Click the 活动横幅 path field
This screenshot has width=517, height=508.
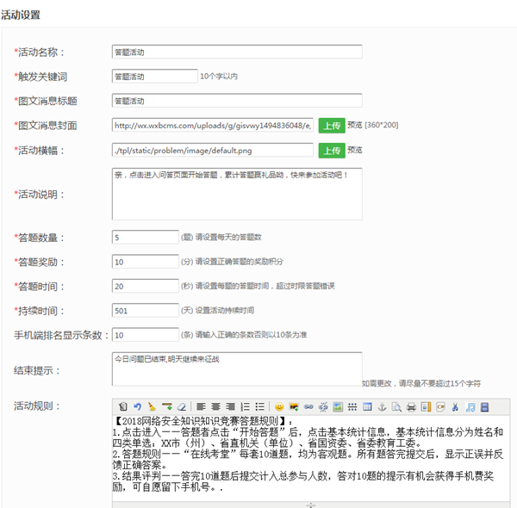[213, 150]
